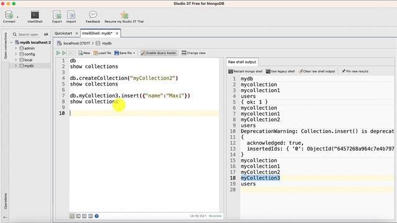The width and height of the screenshot is (397, 223).
Task: Click the Export toolbar icon
Action: click(56, 17)
